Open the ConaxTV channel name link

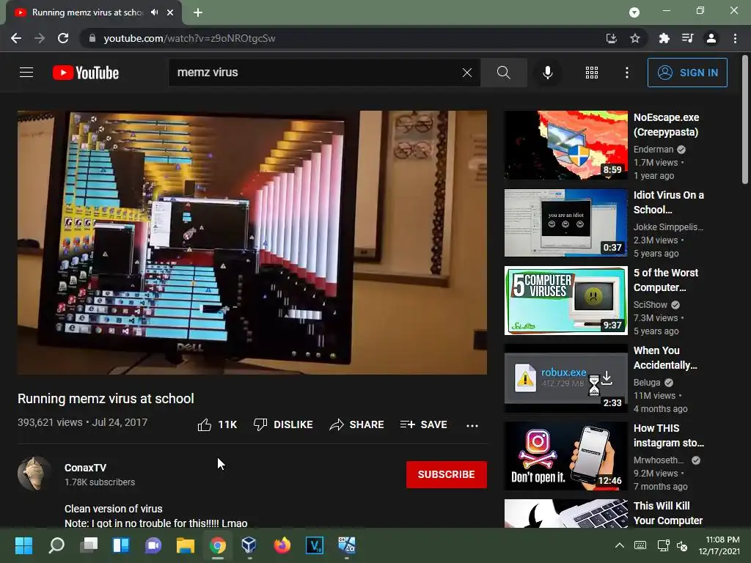(x=85, y=468)
